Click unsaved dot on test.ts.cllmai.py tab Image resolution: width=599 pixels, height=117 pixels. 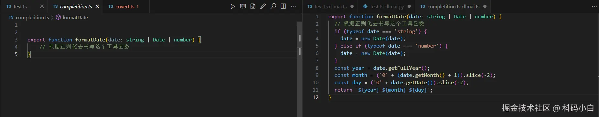(409, 6)
